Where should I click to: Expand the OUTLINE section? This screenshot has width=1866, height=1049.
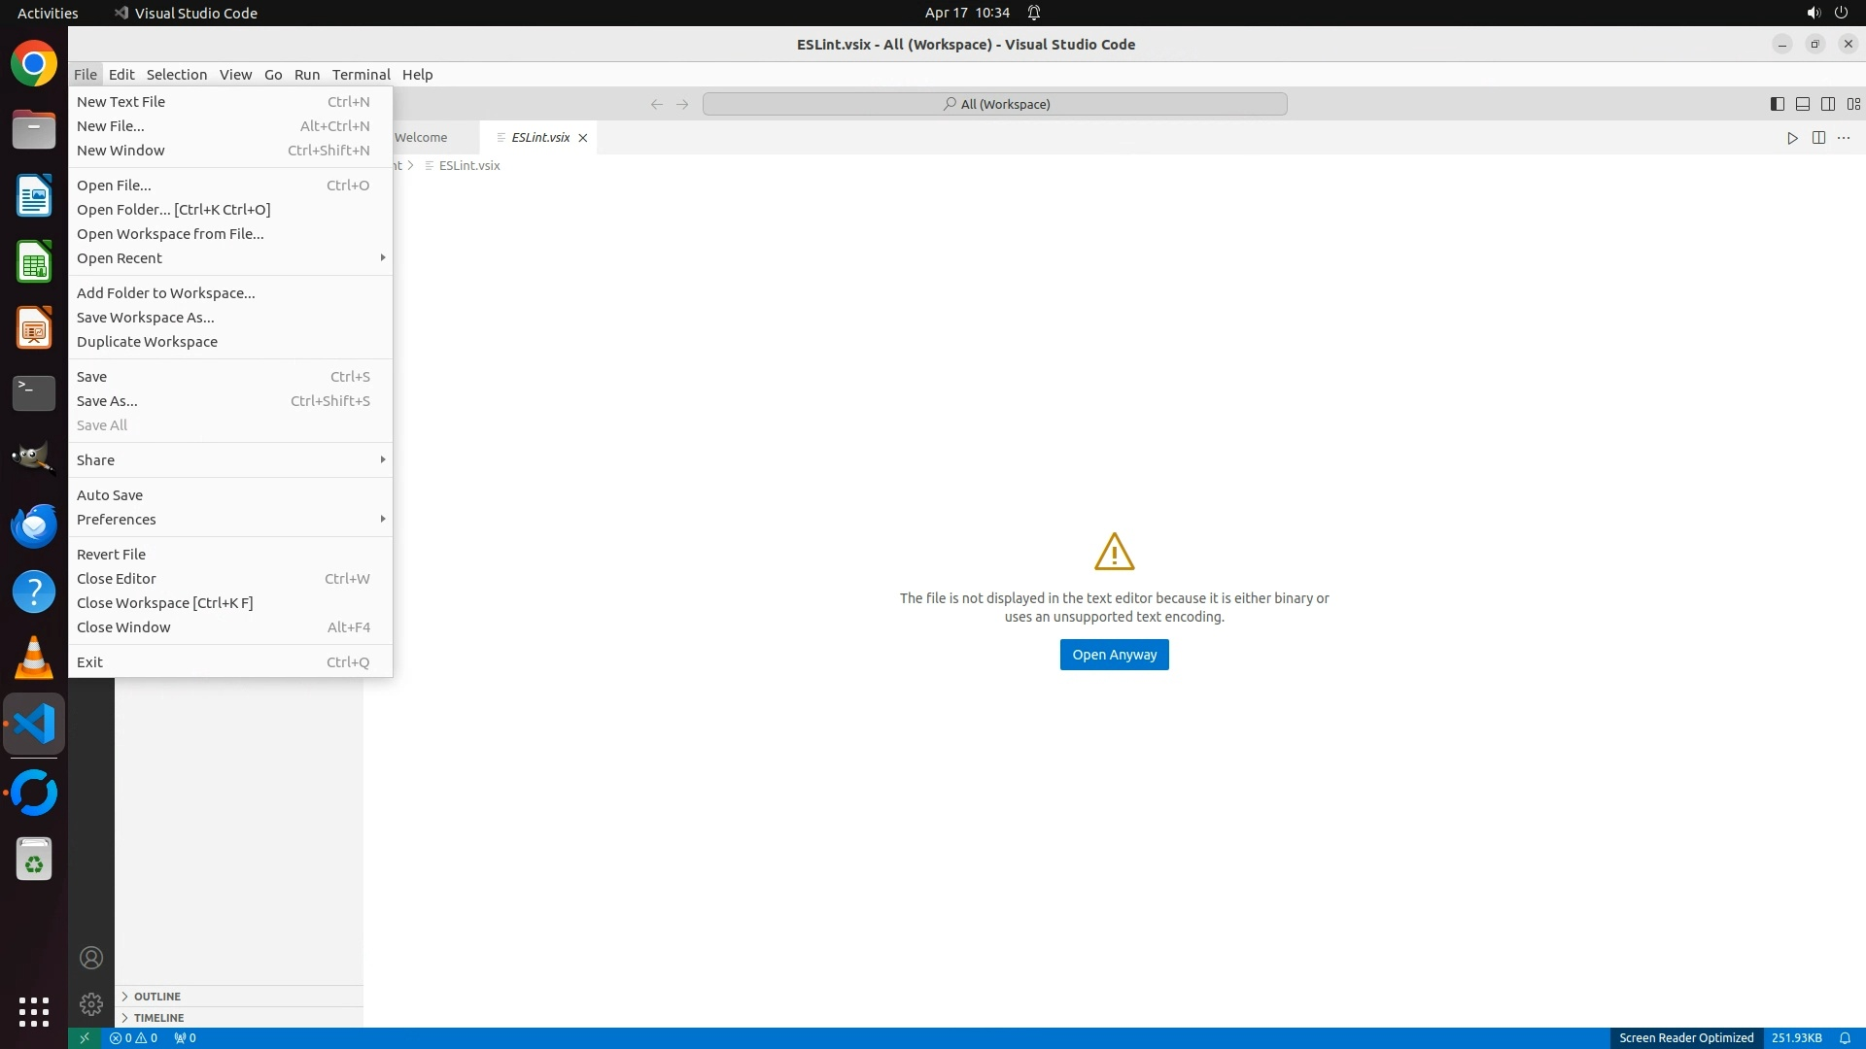click(156, 997)
